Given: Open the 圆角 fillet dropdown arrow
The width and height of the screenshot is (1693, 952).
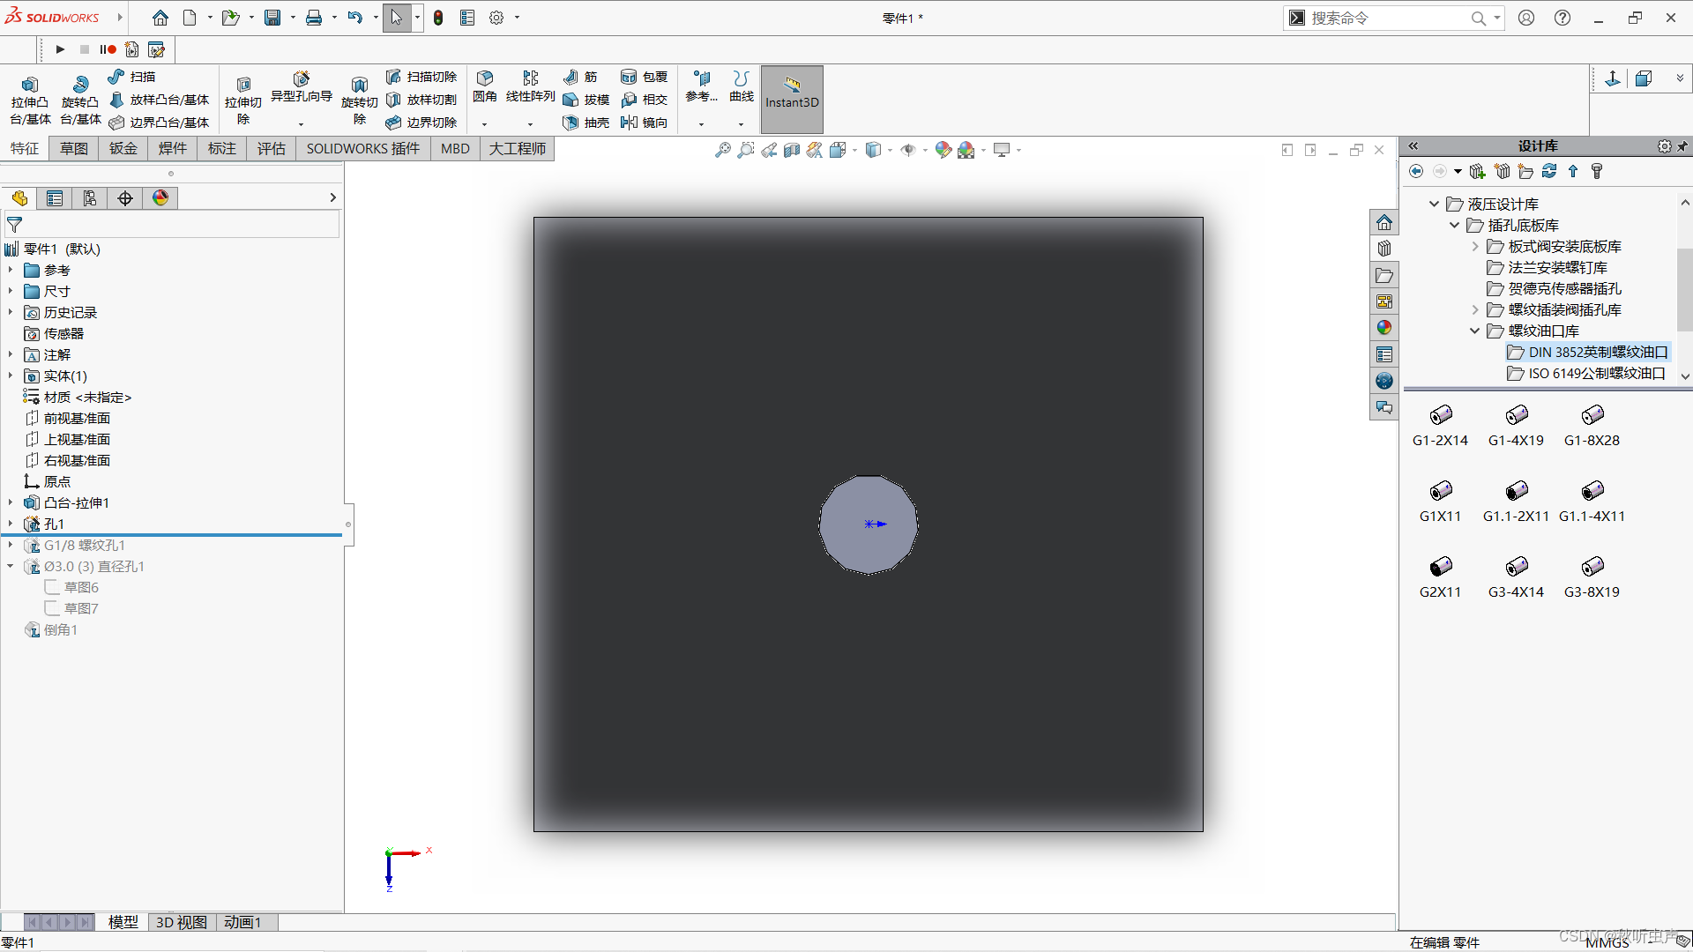Looking at the screenshot, I should [485, 124].
